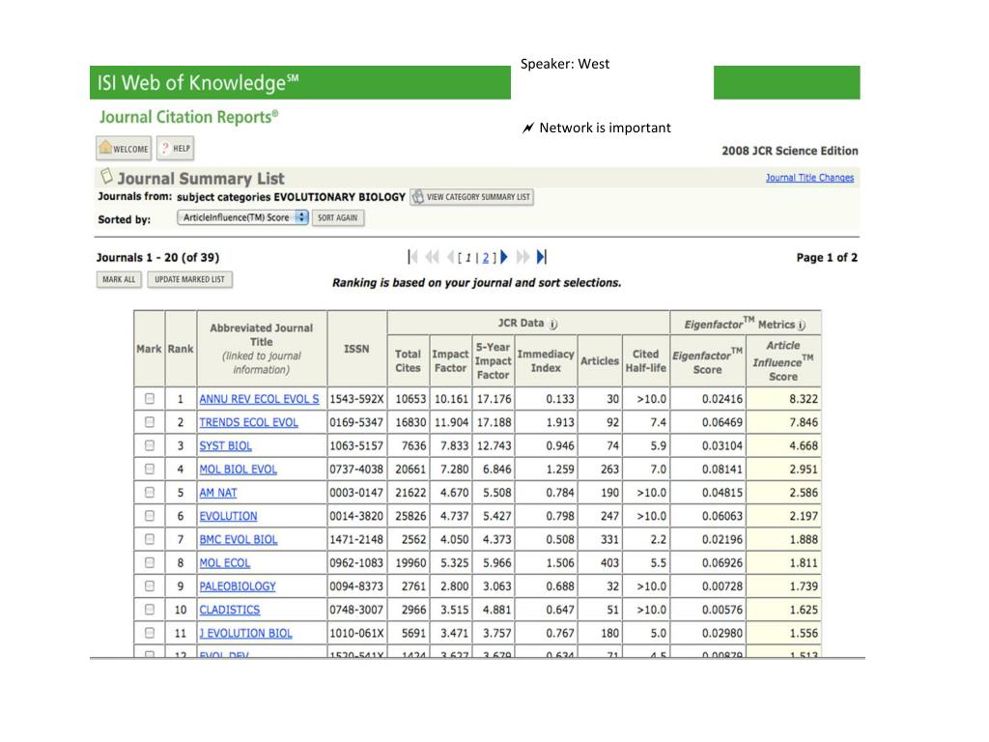Screen dimensions: 989x742
Task: Jump to last page arrow icon
Action: (542, 257)
